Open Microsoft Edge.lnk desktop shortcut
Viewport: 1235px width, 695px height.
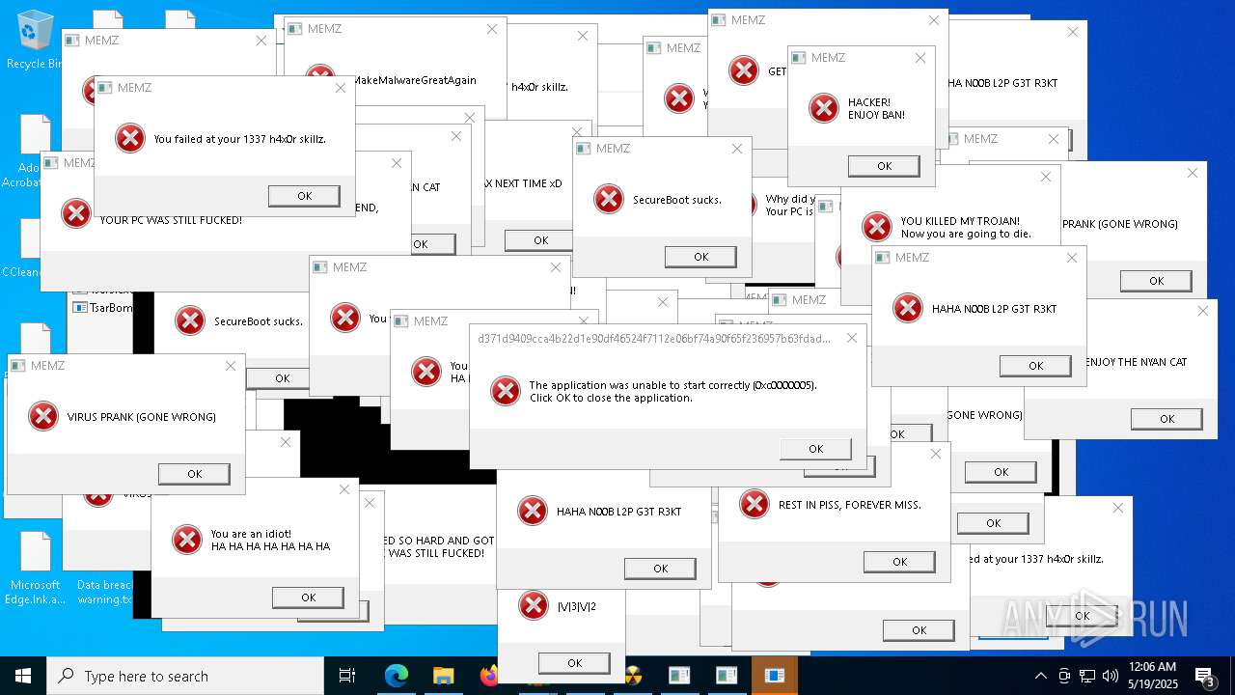click(35, 569)
